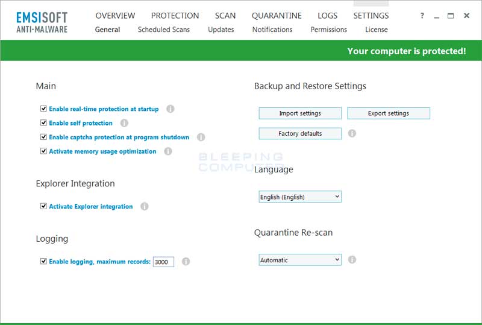The height and width of the screenshot is (325, 482).
Task: Open the License tab
Action: (376, 30)
